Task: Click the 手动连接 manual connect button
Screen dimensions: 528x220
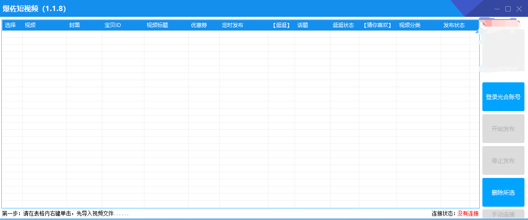Action: tap(503, 214)
